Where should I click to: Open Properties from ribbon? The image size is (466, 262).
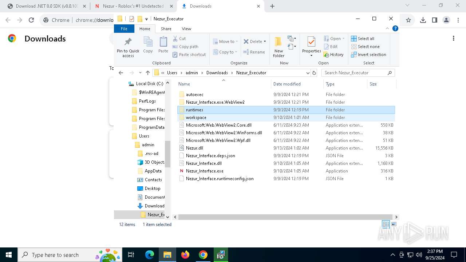[x=311, y=47]
